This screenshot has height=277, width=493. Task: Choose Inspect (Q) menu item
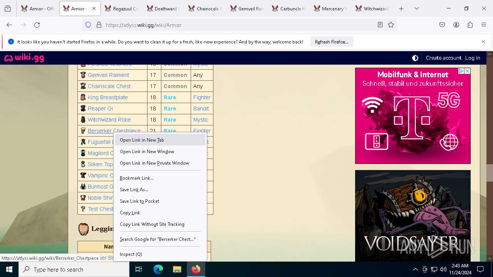[x=160, y=254]
